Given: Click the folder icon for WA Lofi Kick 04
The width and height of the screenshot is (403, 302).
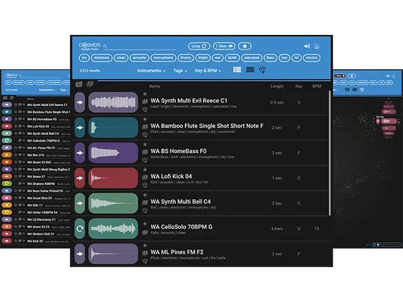Looking at the screenshot, I should coord(145,177).
